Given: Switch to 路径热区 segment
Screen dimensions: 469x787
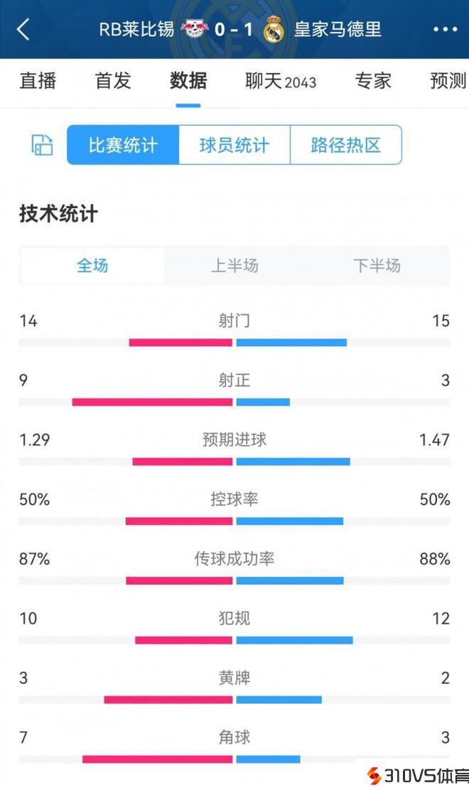Looking at the screenshot, I should (x=346, y=145).
